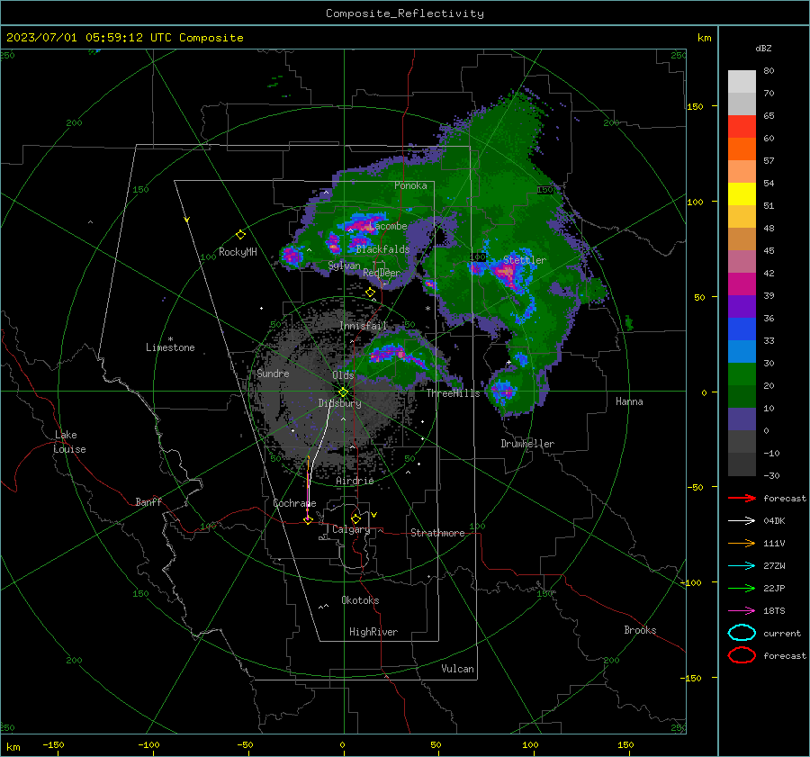Click the Lake Louise label
The width and height of the screenshot is (810, 757).
(x=69, y=442)
